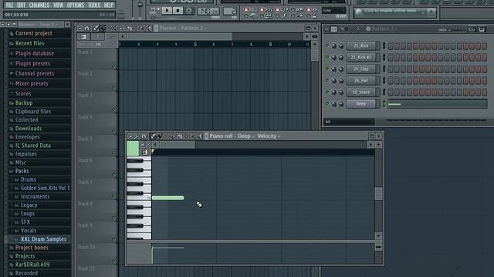Toggle pattern/song mode switch

(158, 10)
